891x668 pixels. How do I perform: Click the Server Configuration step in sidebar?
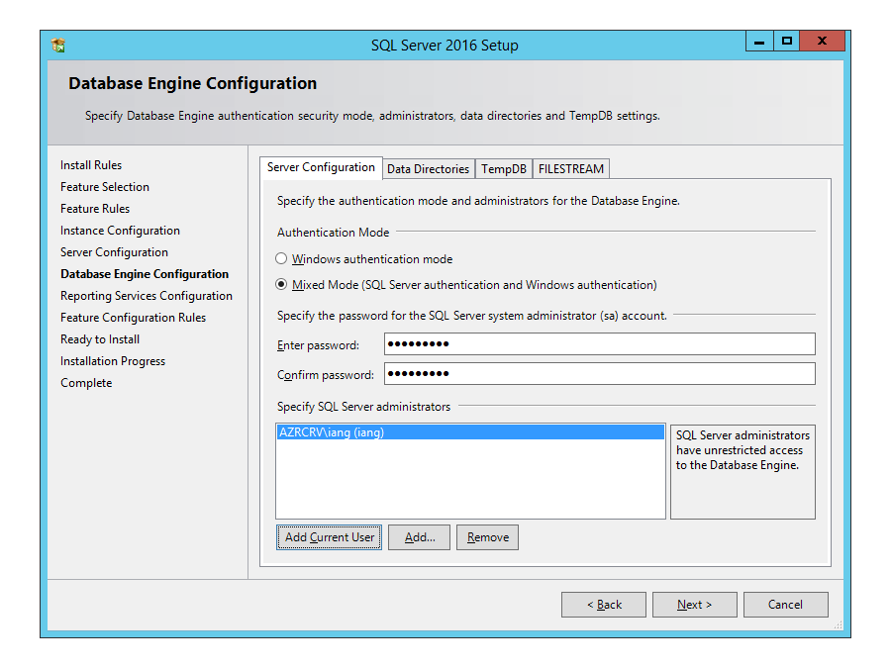[114, 252]
